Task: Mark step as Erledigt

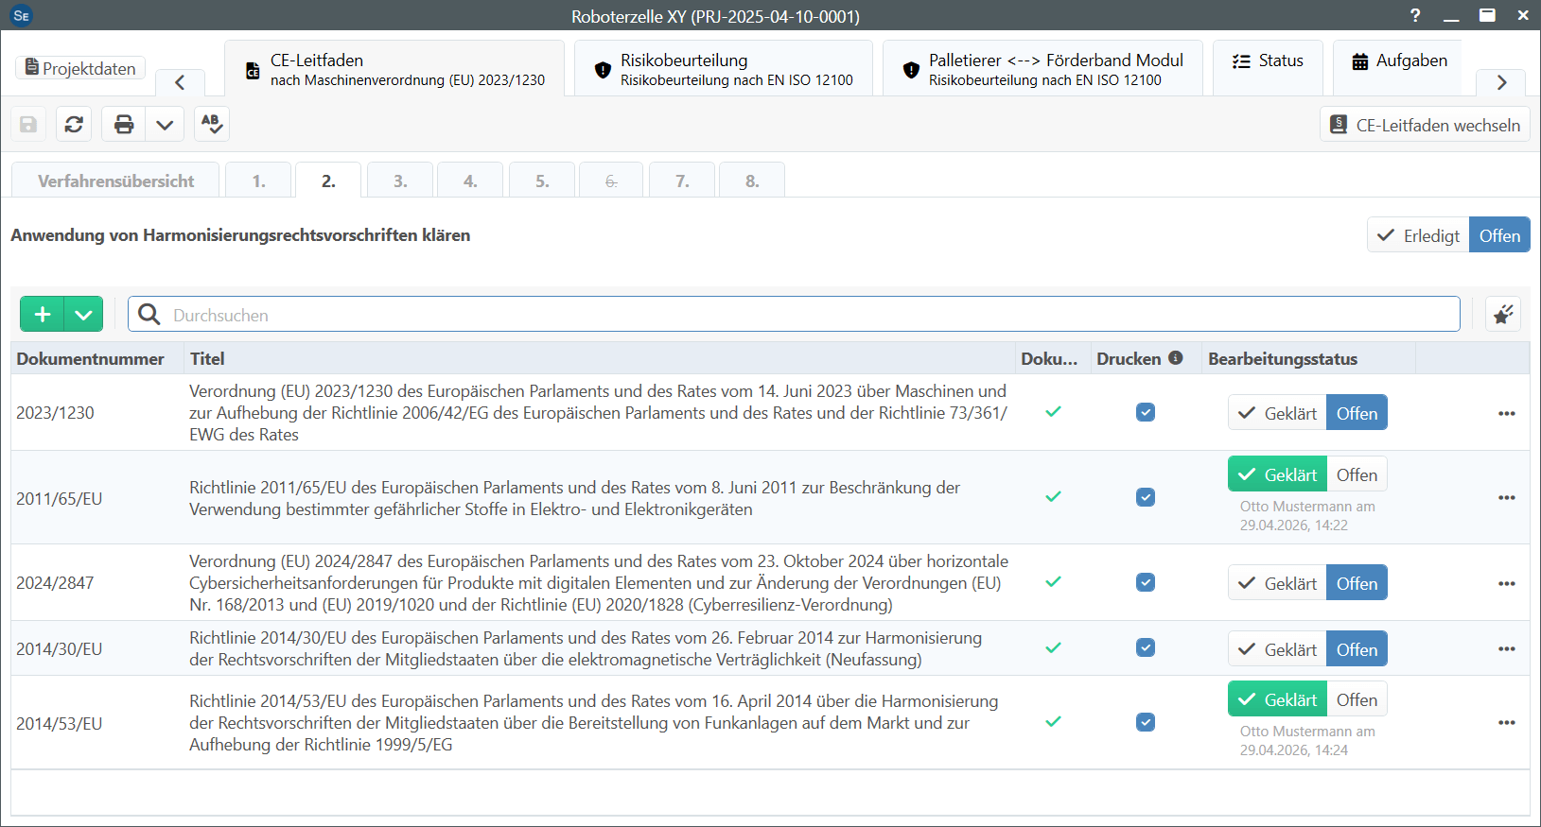Action: click(x=1418, y=235)
